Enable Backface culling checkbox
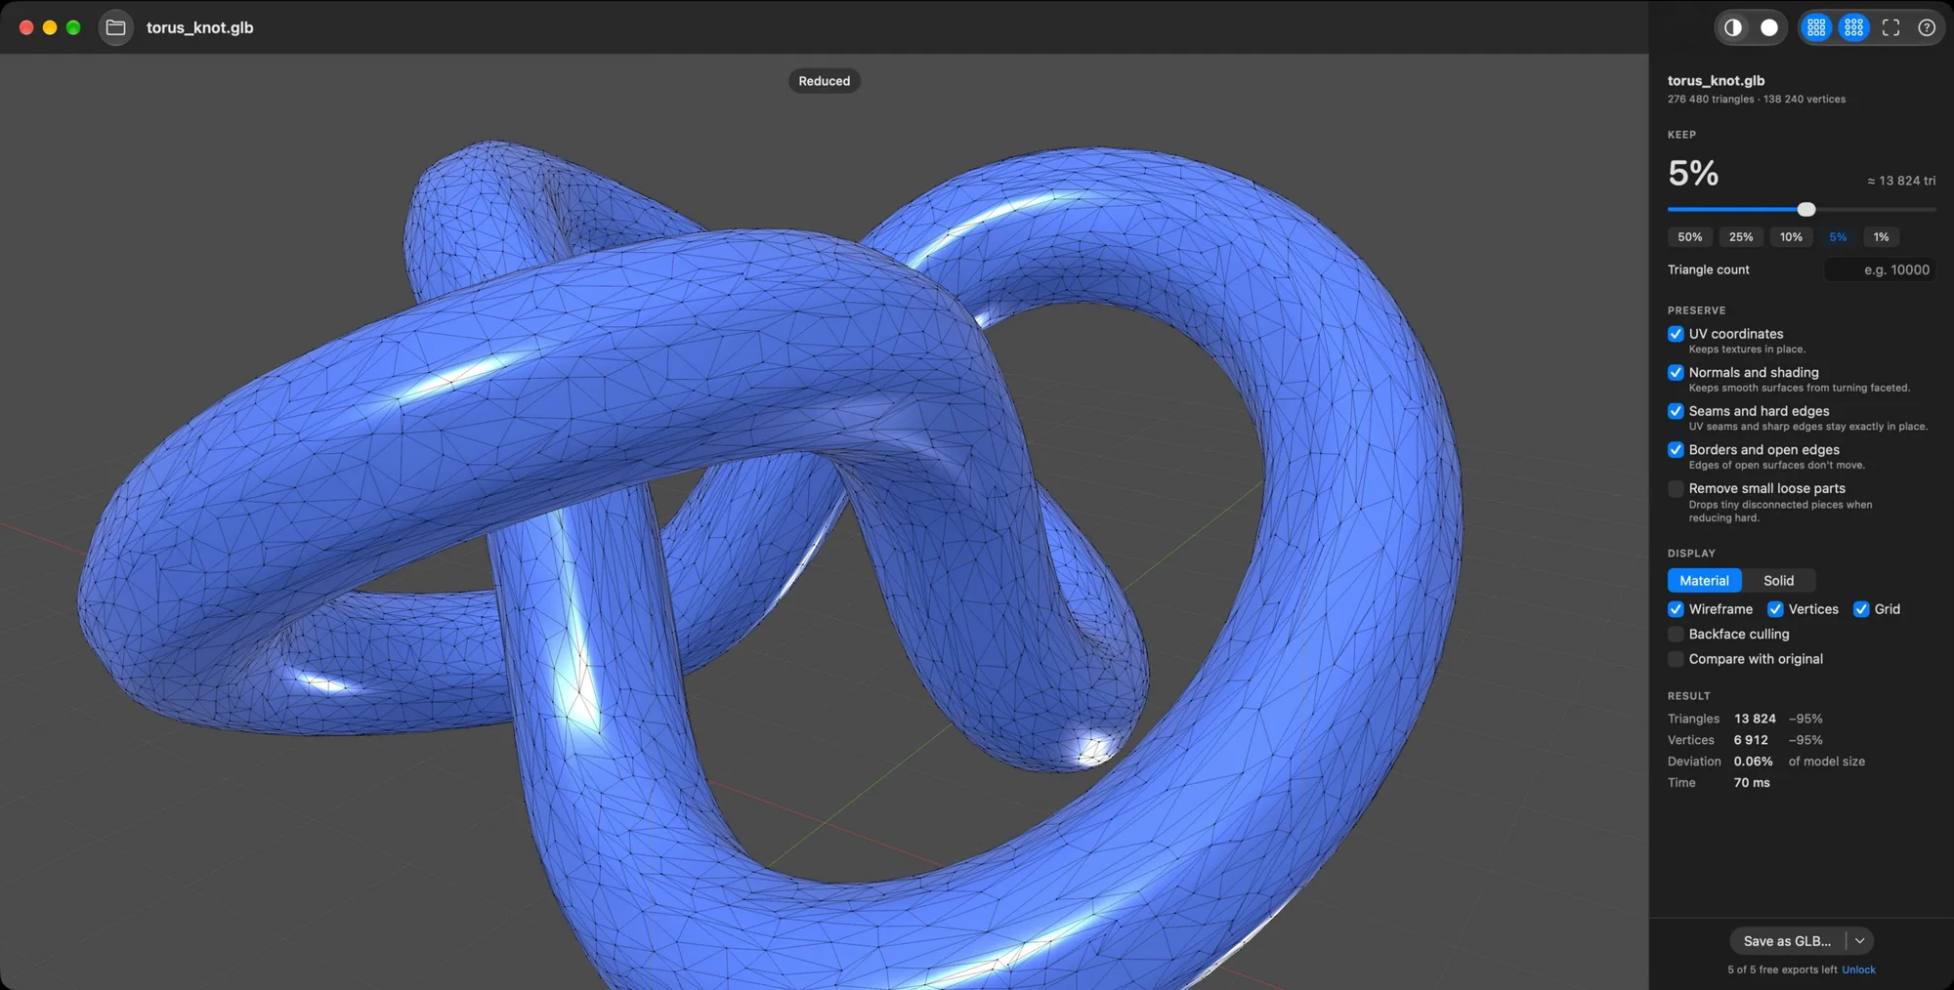This screenshot has width=1954, height=990. coord(1676,634)
